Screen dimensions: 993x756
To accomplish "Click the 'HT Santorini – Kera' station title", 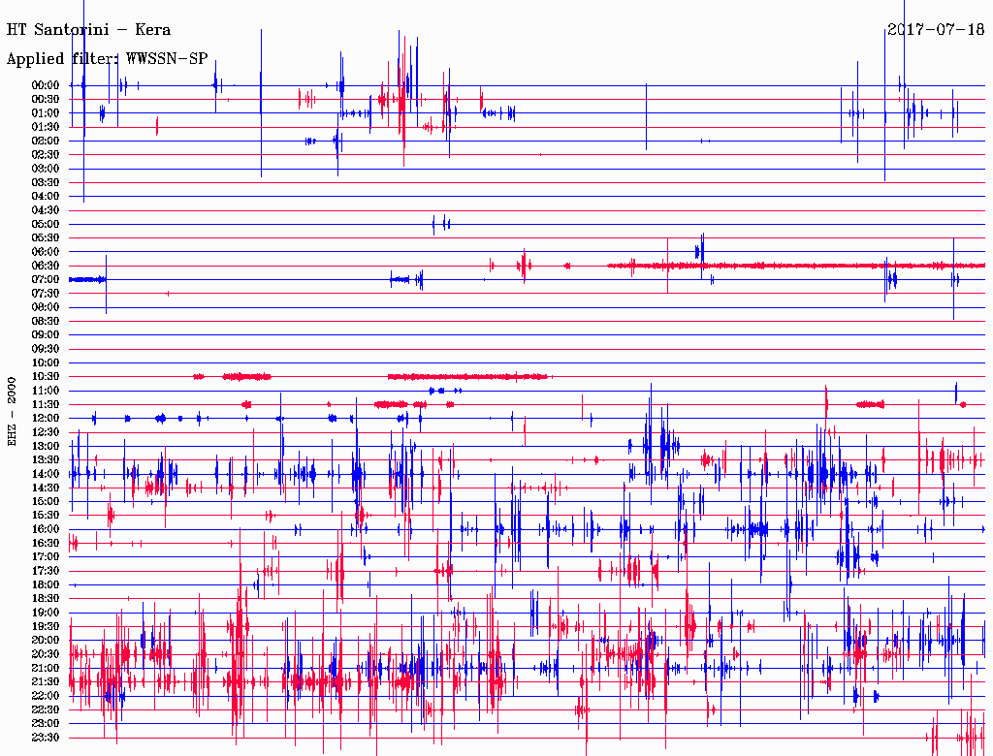I will click(x=88, y=30).
